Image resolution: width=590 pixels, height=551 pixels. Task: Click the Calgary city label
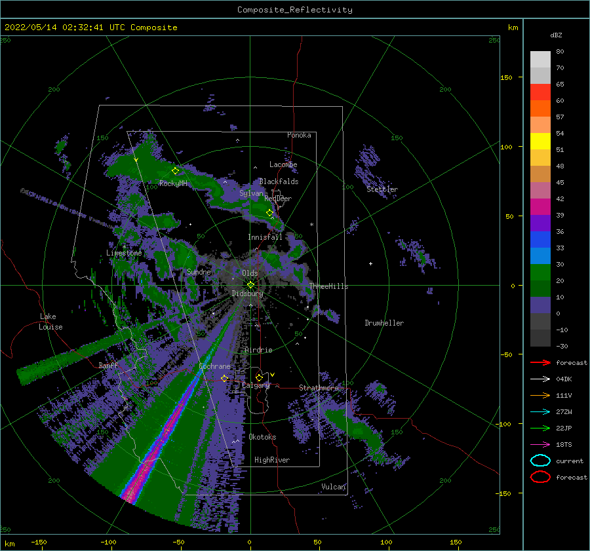click(256, 385)
